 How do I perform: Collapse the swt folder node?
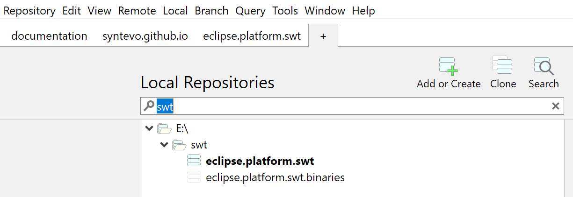(164, 144)
